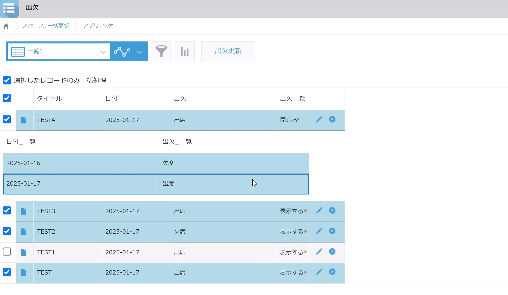Check the TEST1 row checkbox
The width and height of the screenshot is (508, 295).
click(7, 252)
